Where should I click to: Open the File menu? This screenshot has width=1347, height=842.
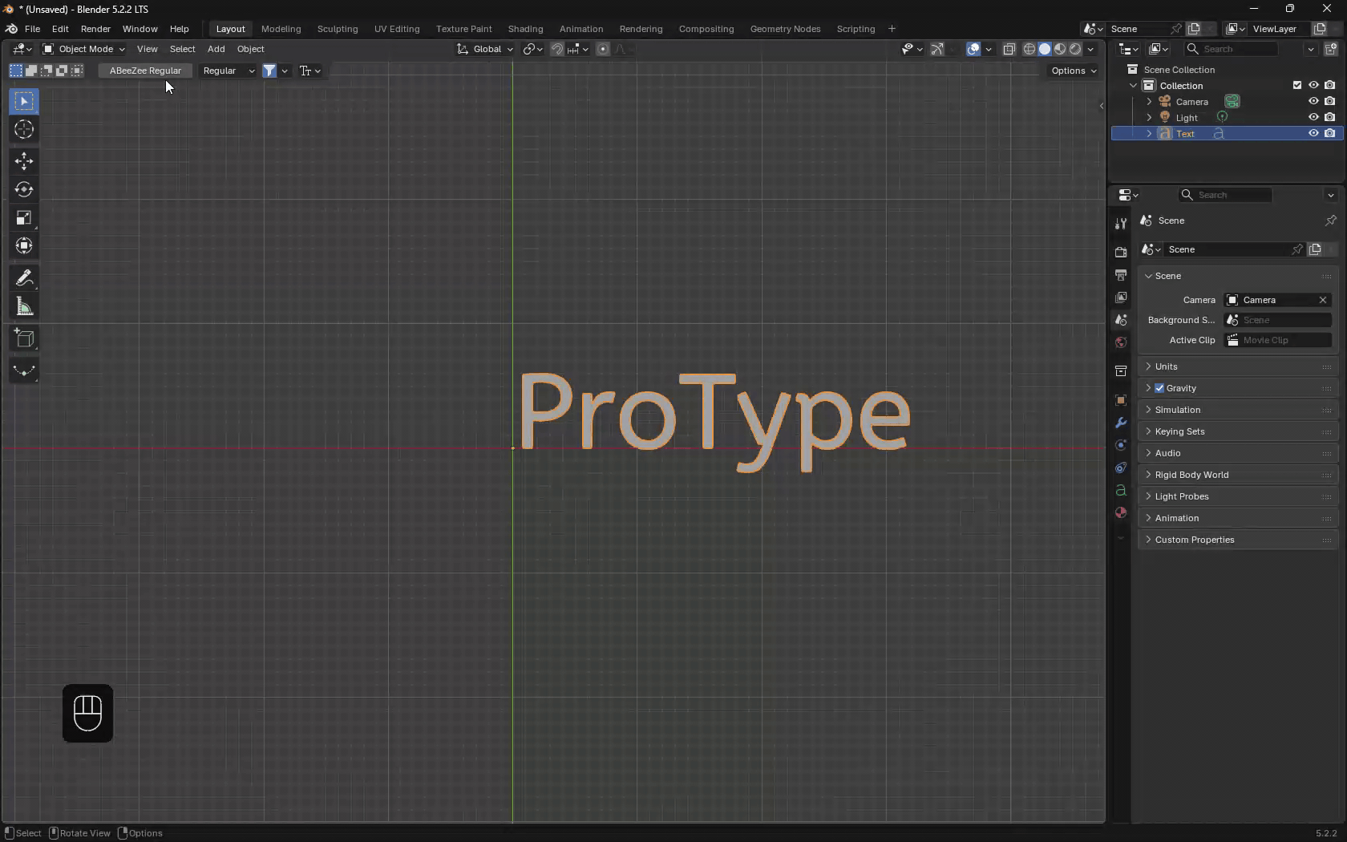[x=32, y=29]
